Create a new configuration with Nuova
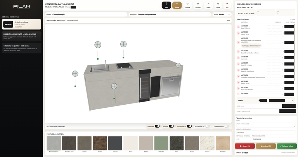The image size is (298, 157). click(x=177, y=5)
